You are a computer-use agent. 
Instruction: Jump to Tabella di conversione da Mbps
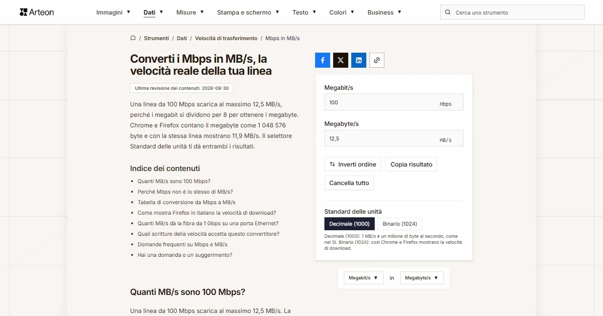186,202
